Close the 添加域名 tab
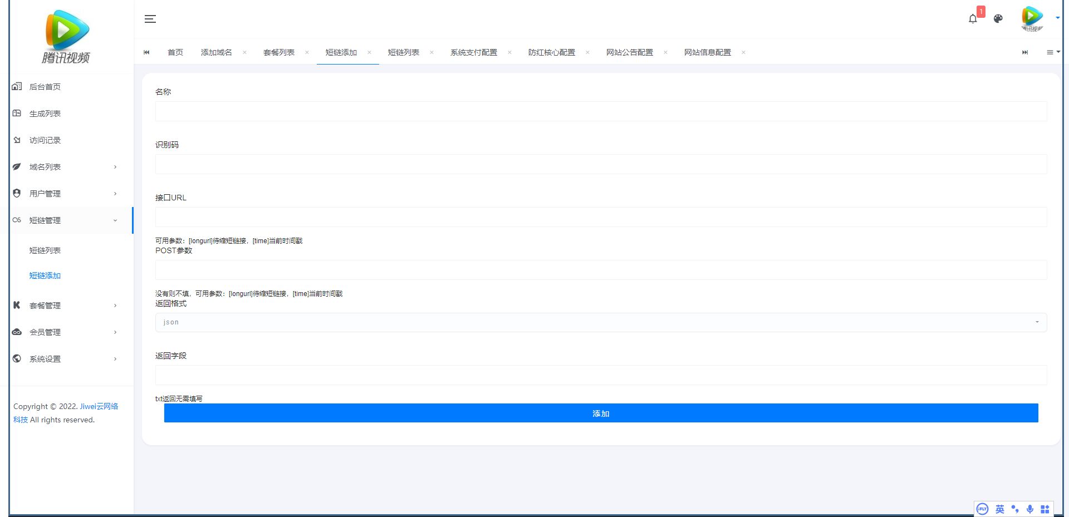The image size is (1069, 517). (244, 52)
